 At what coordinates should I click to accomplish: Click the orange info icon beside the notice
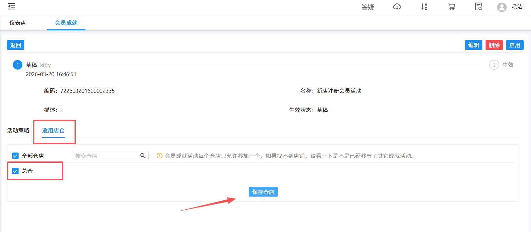pos(159,156)
